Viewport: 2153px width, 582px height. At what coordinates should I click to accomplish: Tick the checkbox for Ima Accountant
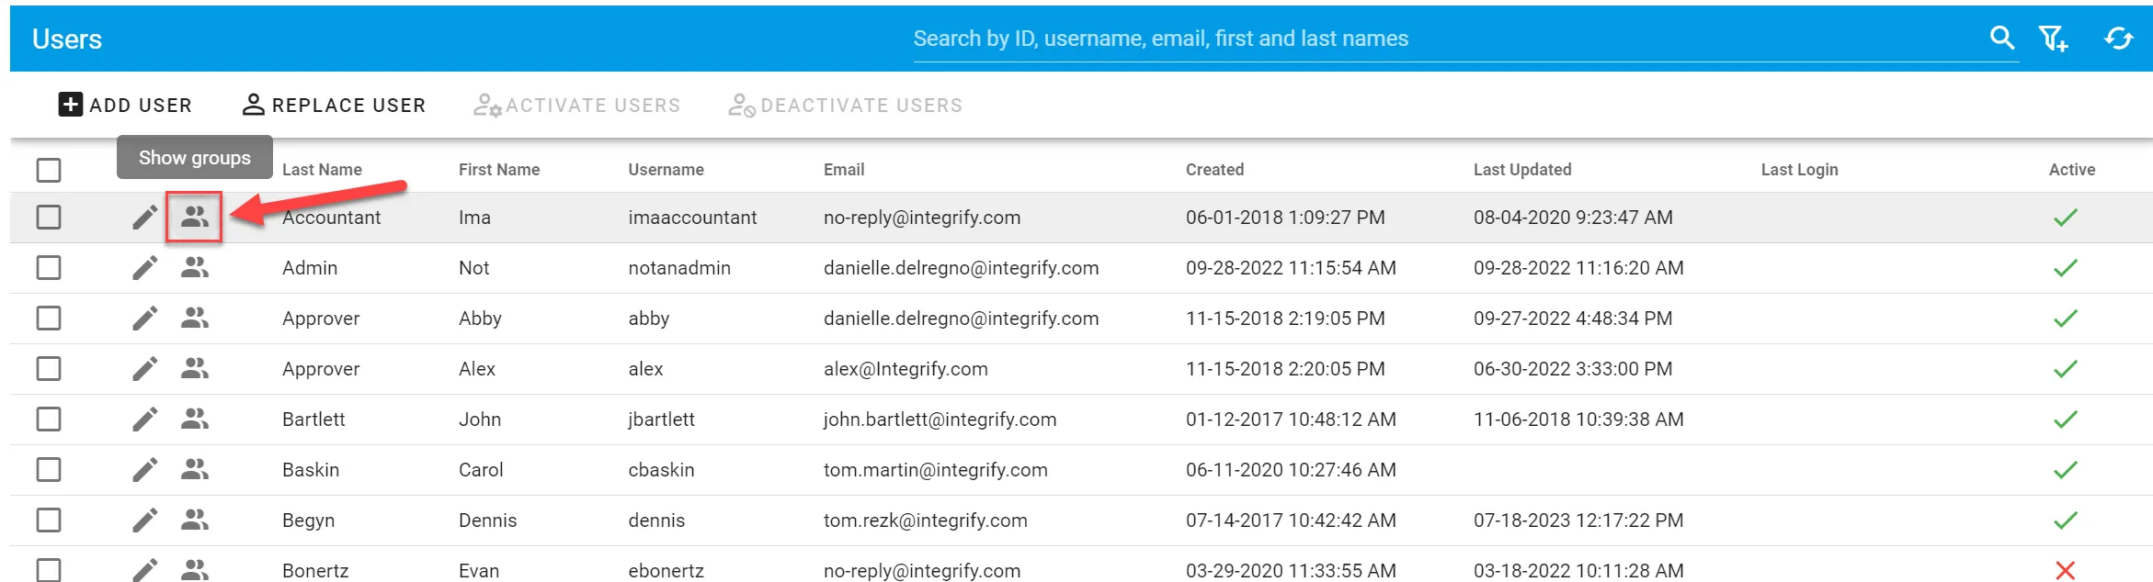pos(49,218)
